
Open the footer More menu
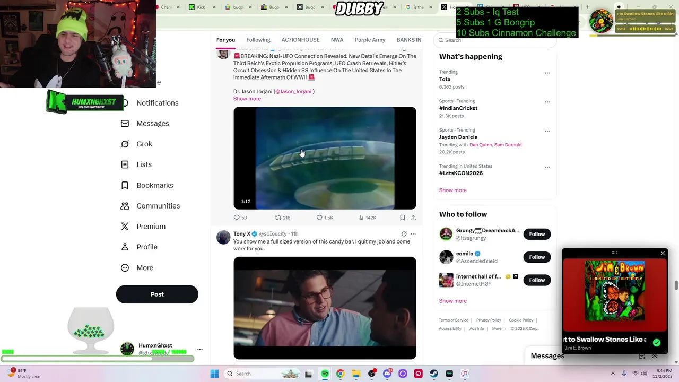[499, 329]
